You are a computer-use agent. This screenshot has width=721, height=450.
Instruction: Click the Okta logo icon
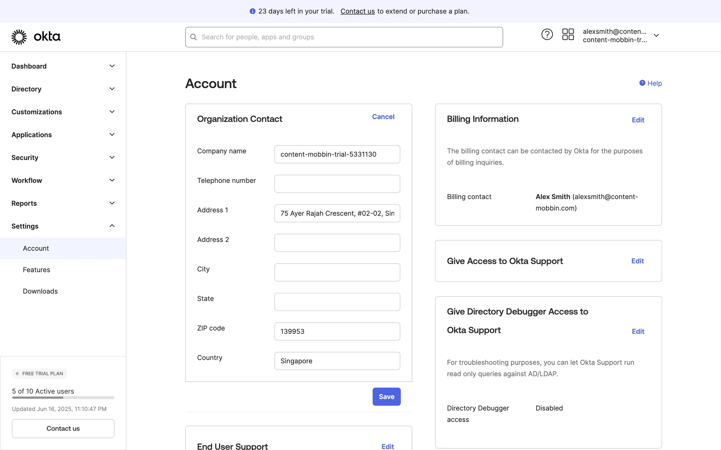[19, 37]
